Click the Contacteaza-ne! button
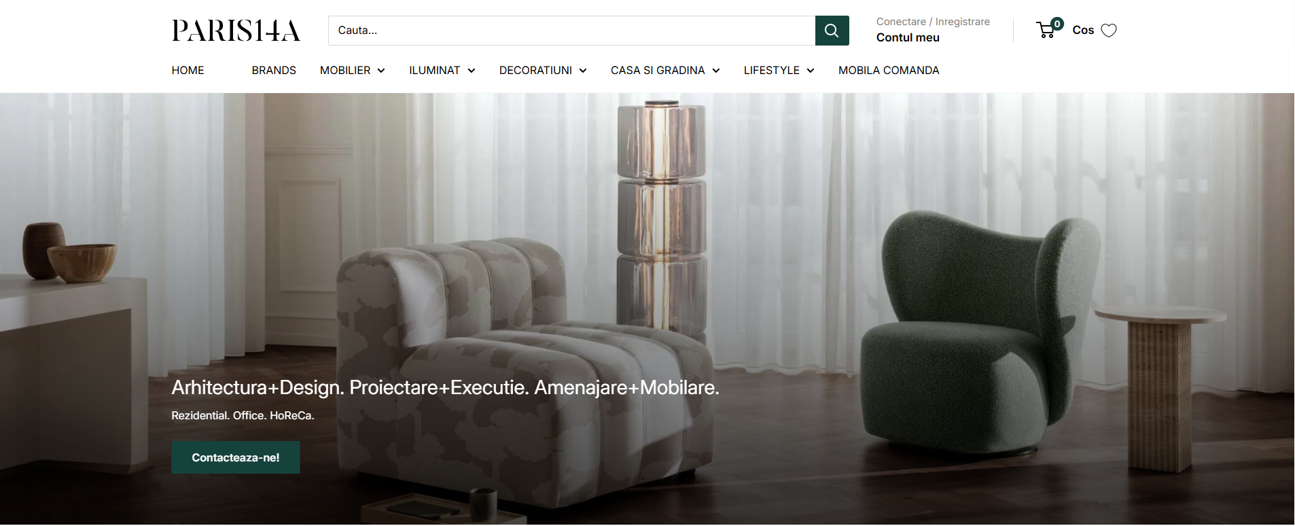Viewport: 1295px width, 526px height. click(236, 457)
